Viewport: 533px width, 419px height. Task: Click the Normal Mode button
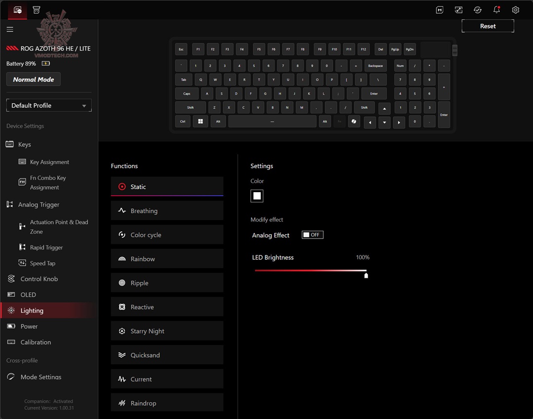click(x=34, y=79)
